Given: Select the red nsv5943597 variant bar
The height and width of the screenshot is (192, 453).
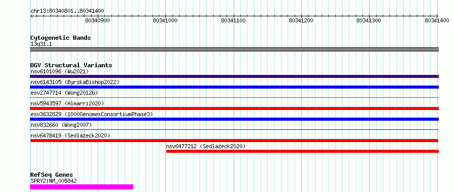Looking at the screenshot, I should click(x=234, y=108).
